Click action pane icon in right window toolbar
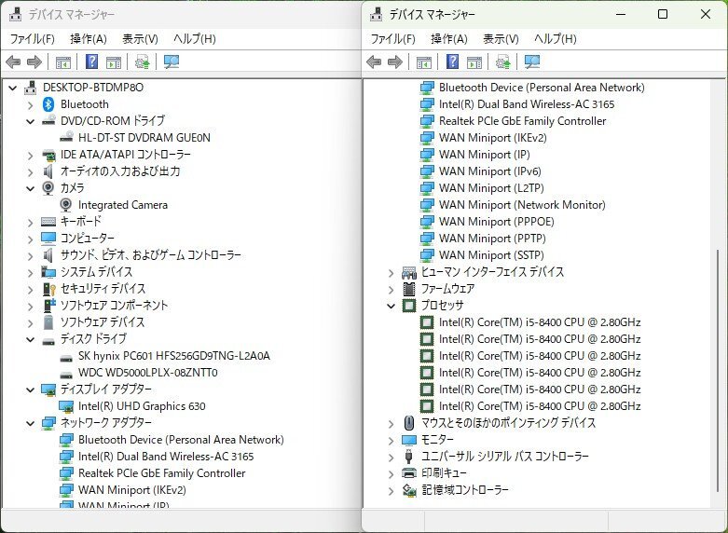This screenshot has width=728, height=533. [x=474, y=61]
